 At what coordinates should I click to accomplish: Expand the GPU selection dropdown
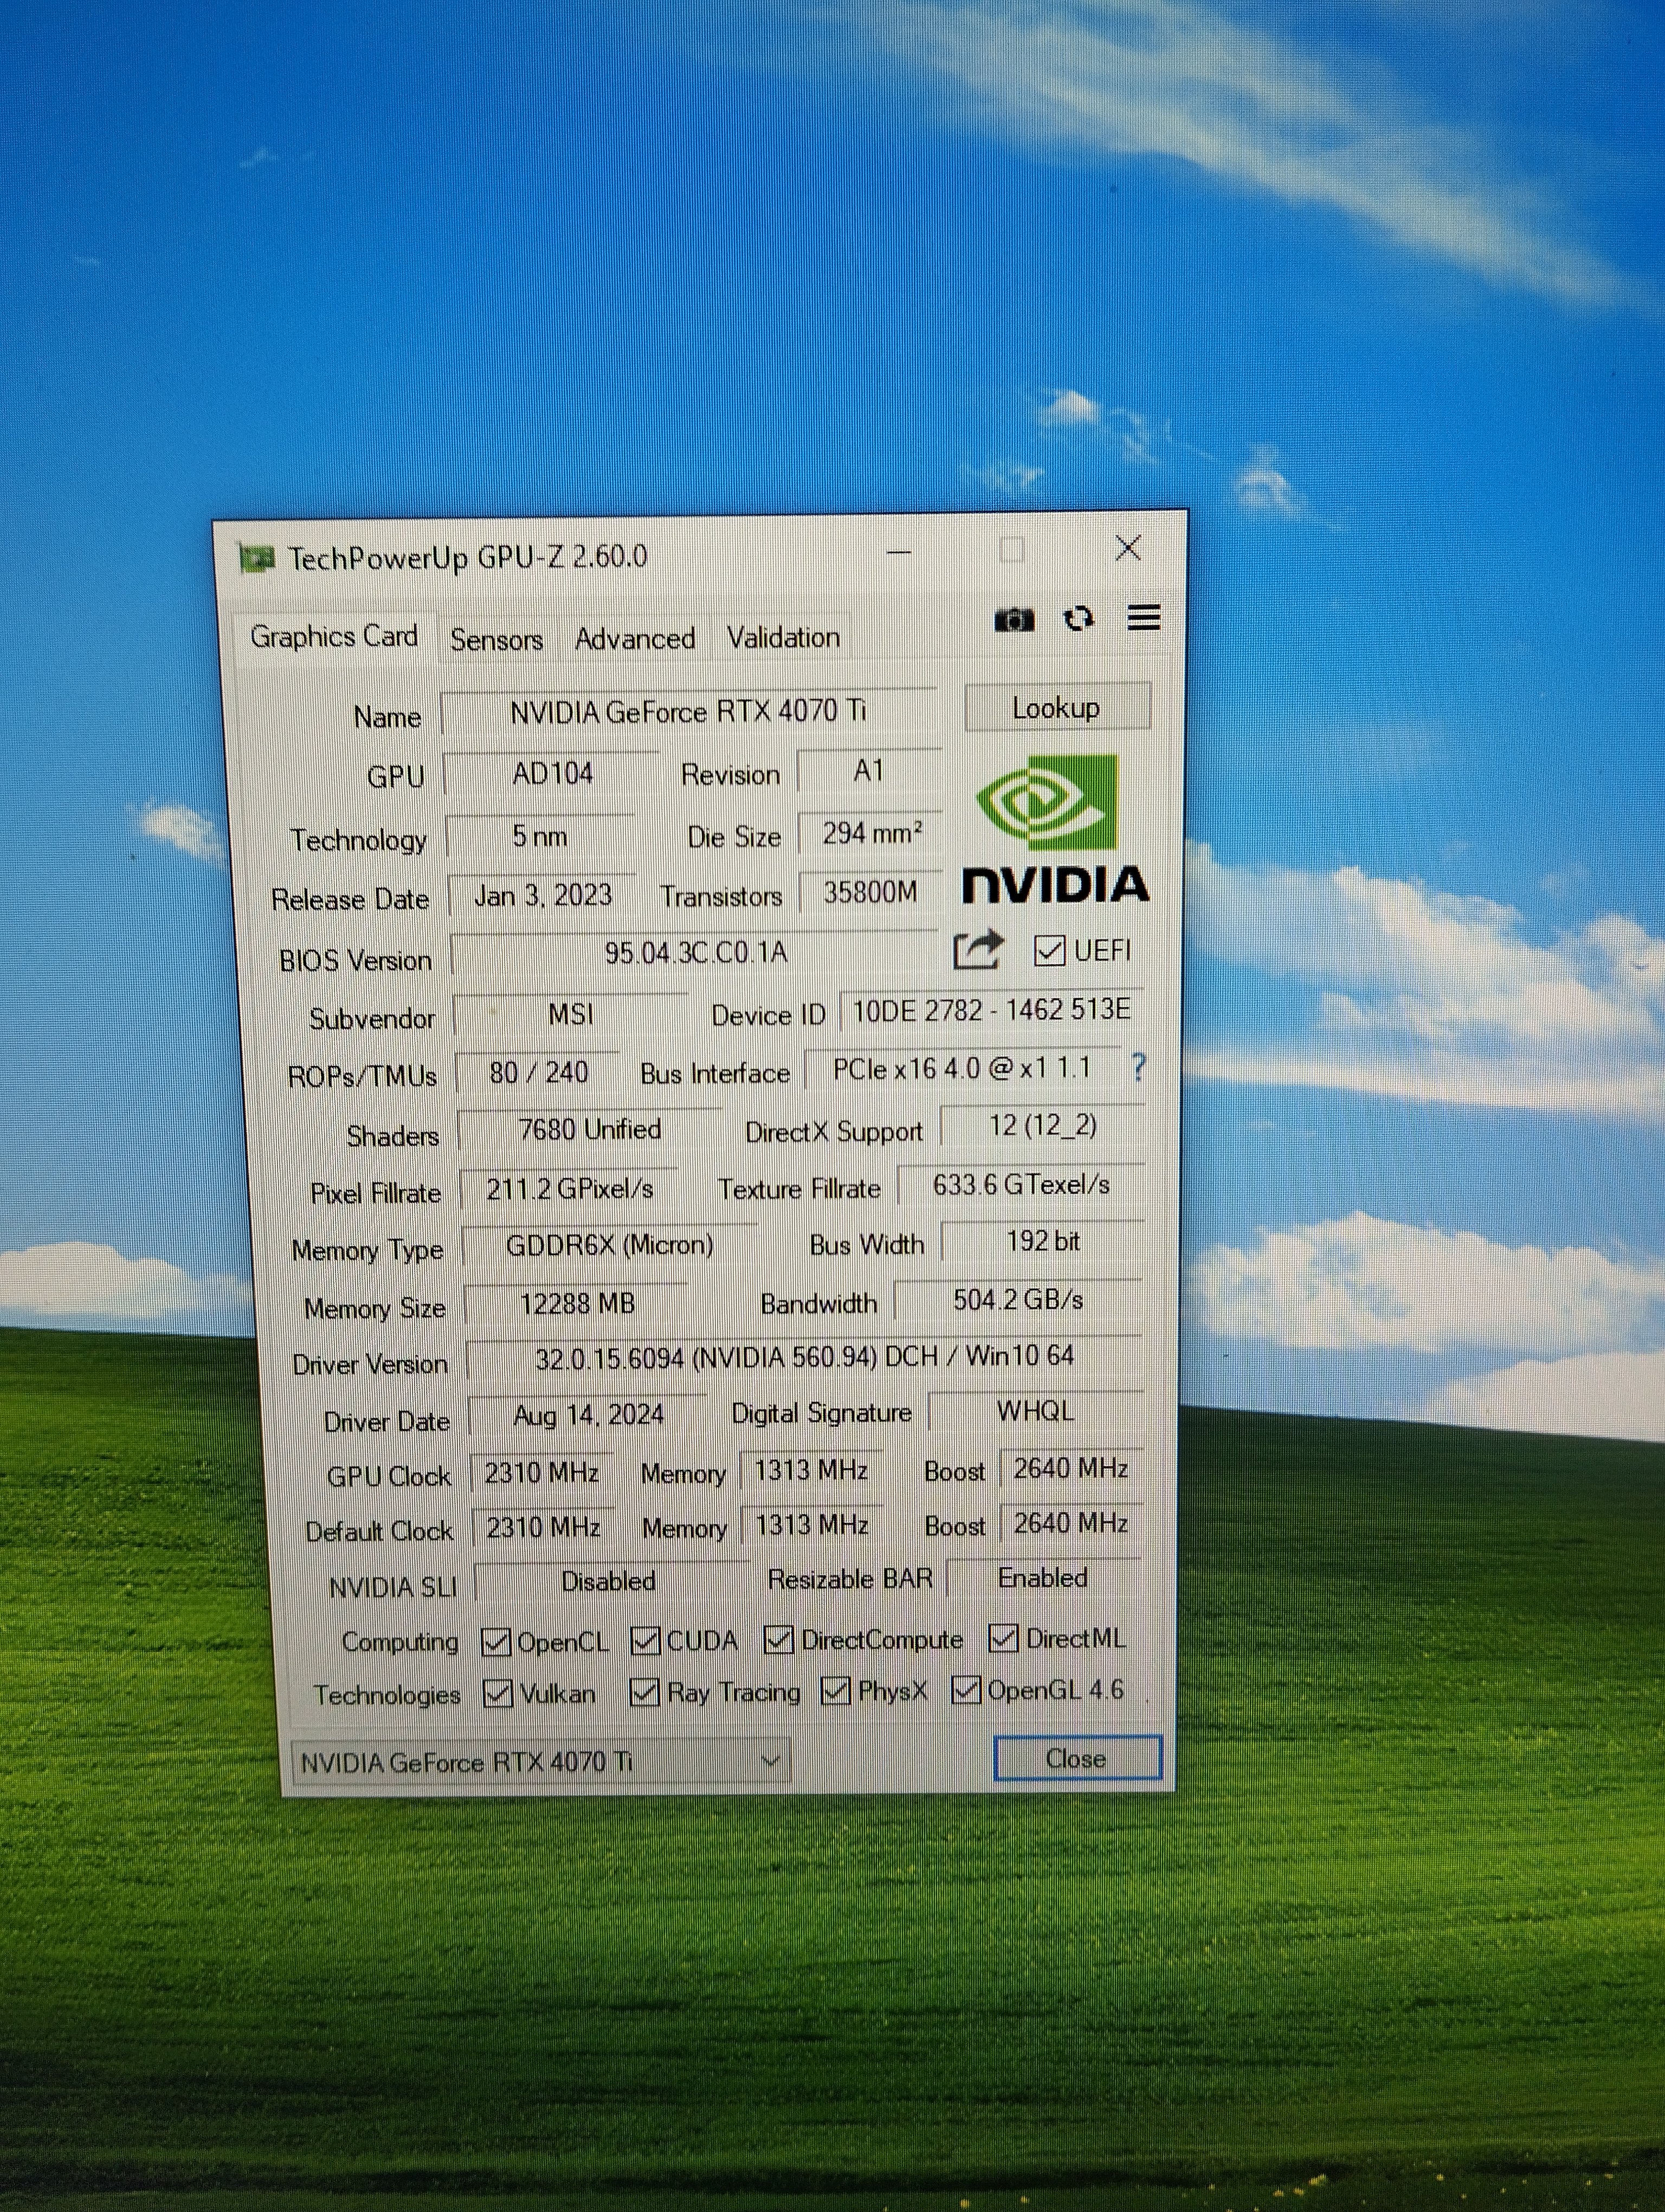click(770, 1761)
